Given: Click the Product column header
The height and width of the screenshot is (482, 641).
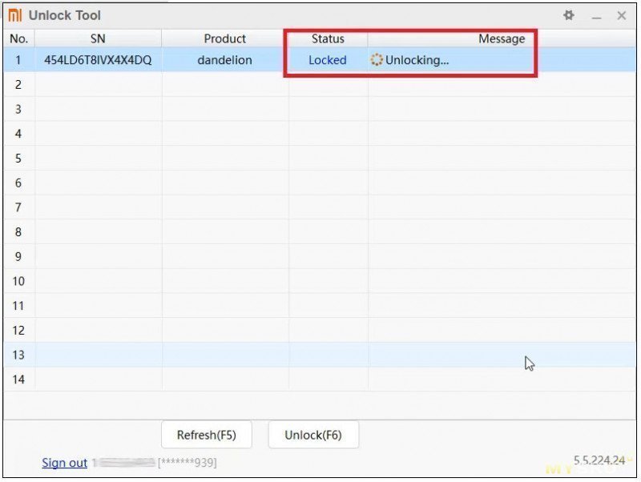Looking at the screenshot, I should [x=225, y=38].
